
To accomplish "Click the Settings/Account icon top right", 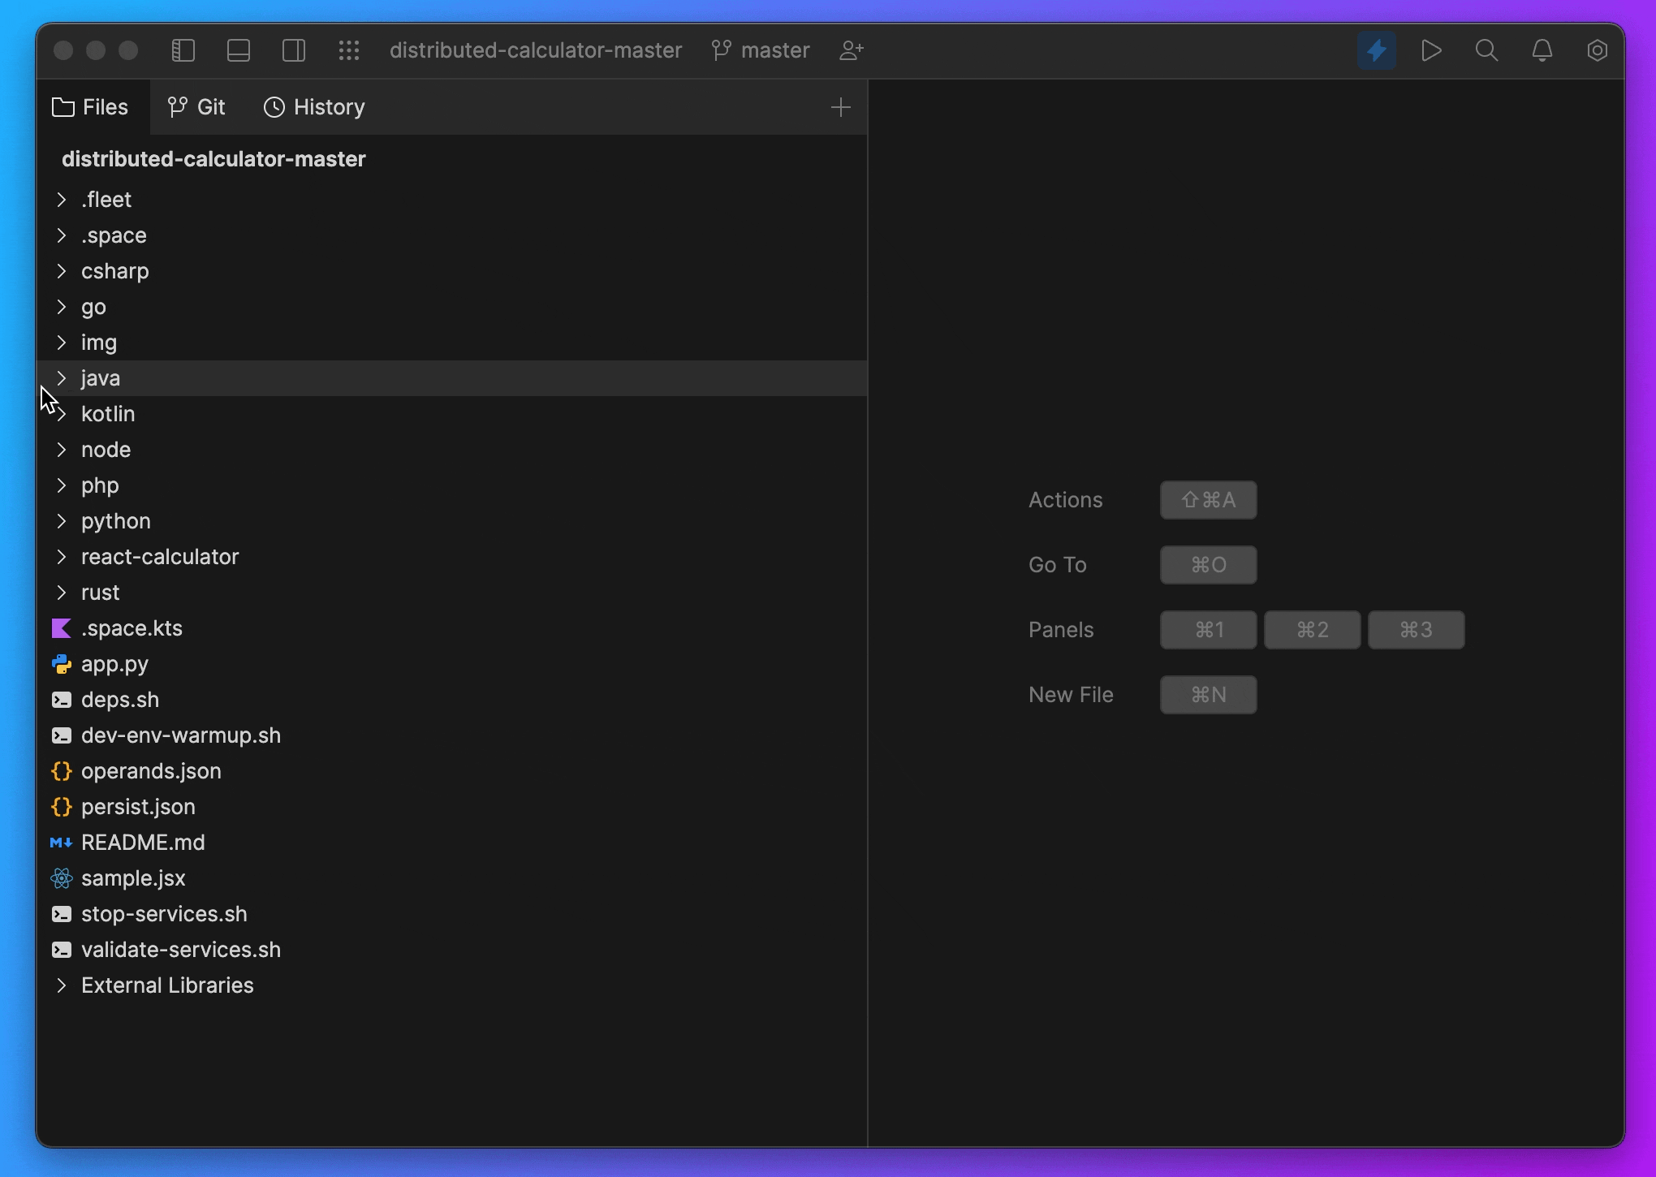I will pos(1596,51).
